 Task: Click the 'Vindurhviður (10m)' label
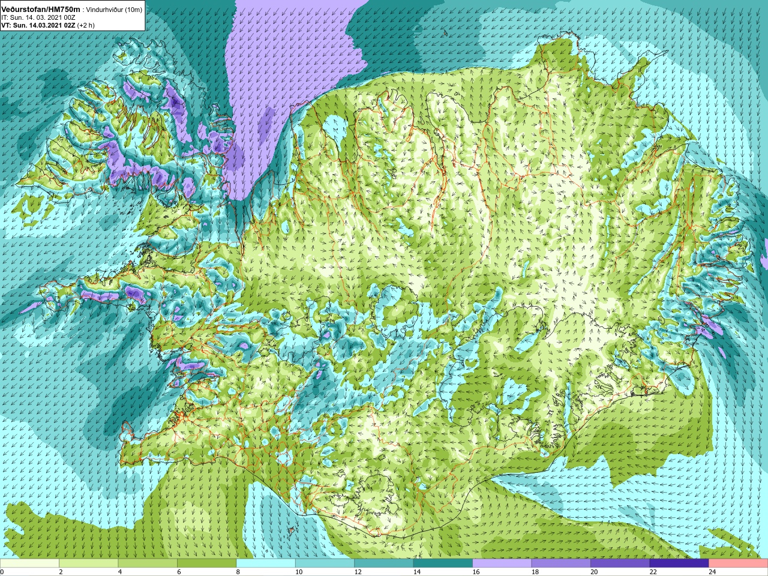tap(115, 10)
